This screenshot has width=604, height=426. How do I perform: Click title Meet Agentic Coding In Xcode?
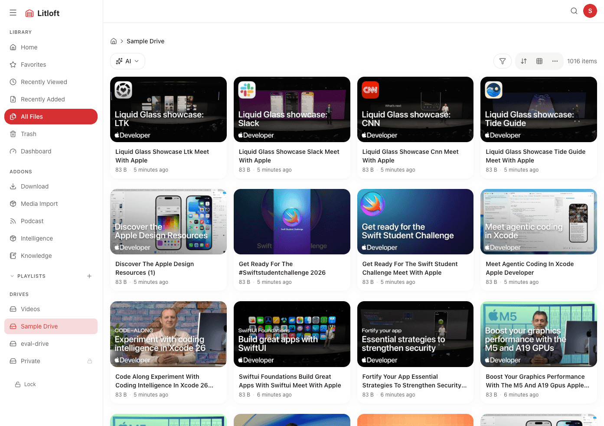[529, 268]
